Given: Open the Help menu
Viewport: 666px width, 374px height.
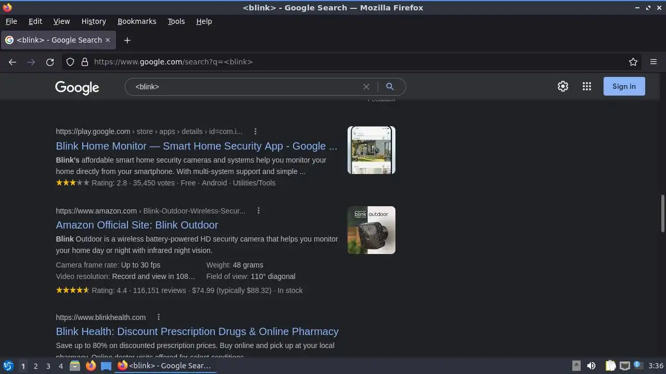Looking at the screenshot, I should 204,21.
